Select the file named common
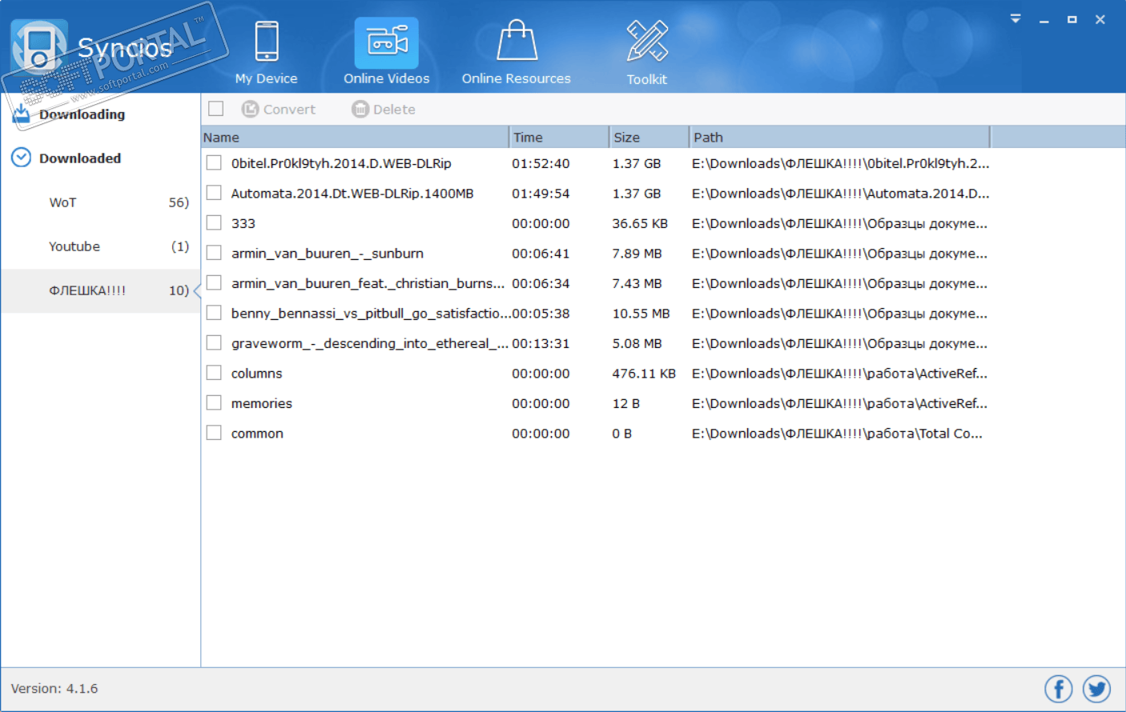This screenshot has width=1126, height=712. click(257, 434)
